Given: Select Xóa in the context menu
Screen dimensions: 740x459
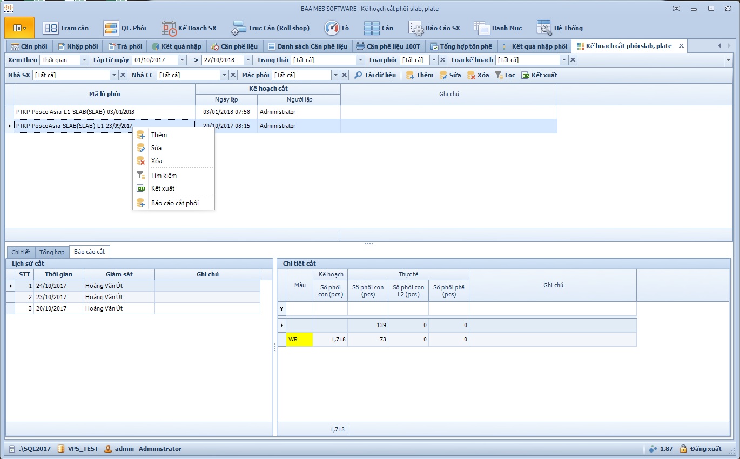Looking at the screenshot, I should 156,161.
